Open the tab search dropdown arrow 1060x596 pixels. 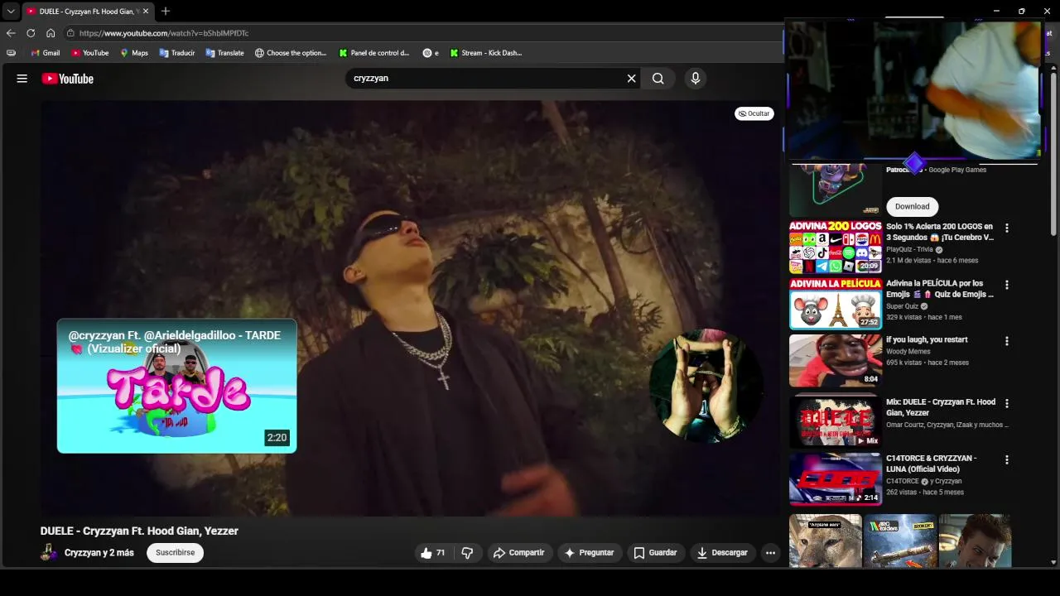coord(10,11)
